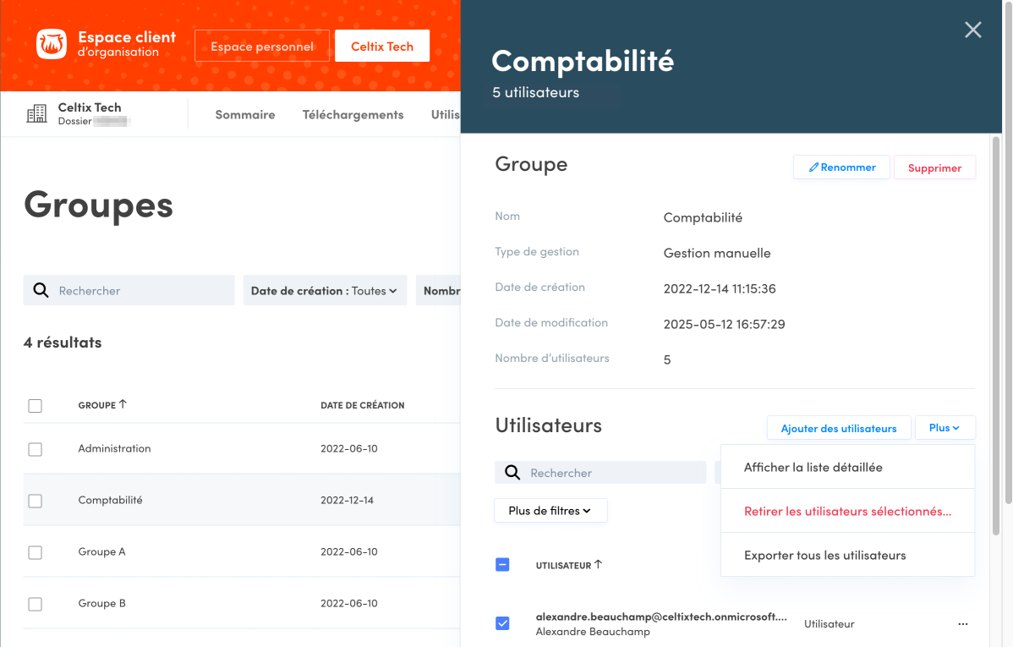Close the Comptabilité side panel
Screen dimensions: 1013x647
[973, 30]
